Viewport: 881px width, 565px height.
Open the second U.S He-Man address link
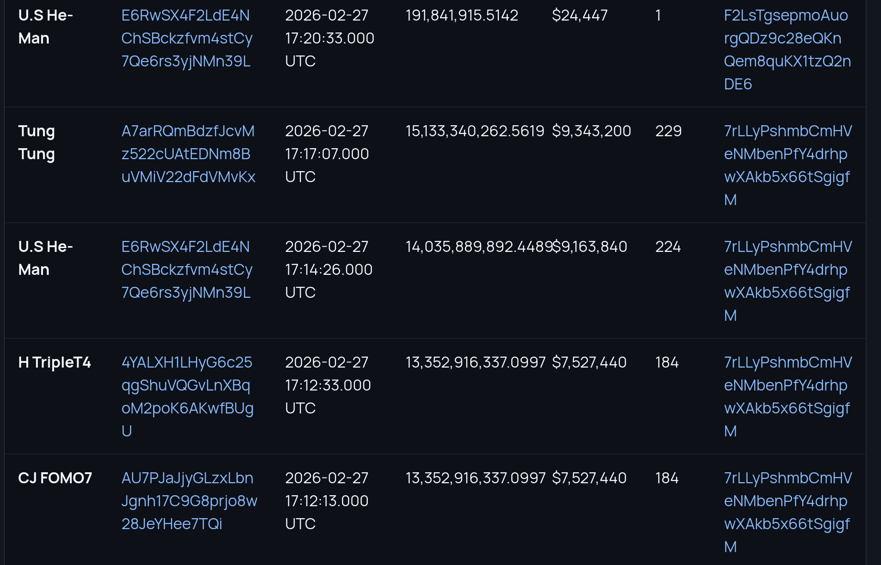(187, 269)
